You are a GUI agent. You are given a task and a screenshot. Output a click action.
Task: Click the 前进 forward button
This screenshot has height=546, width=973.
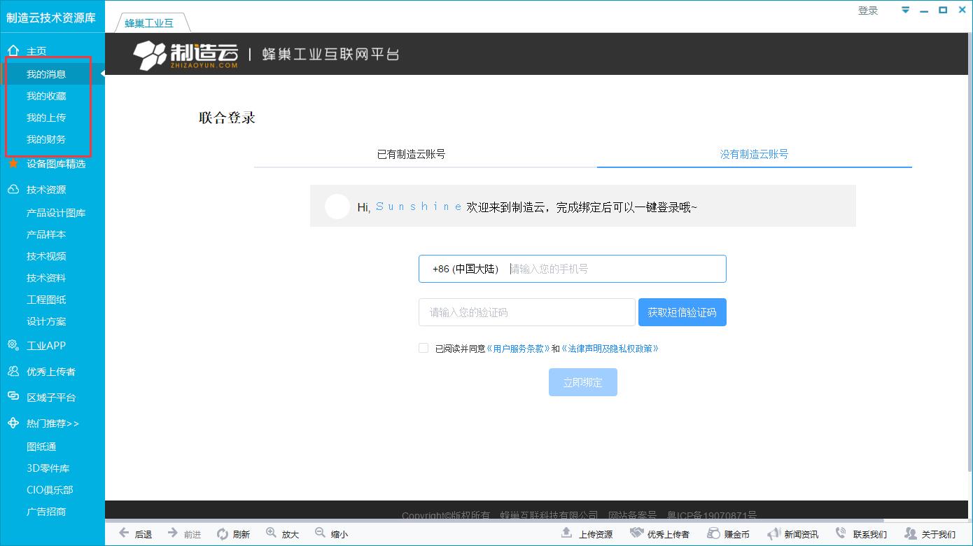pyautogui.click(x=184, y=534)
